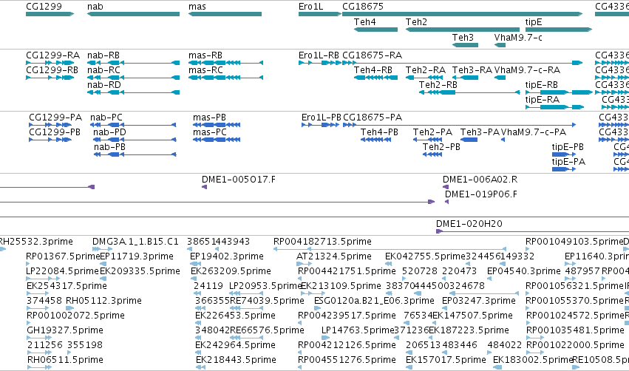
Task: Select EST LP14763.5prime
Action: pyautogui.click(x=358, y=331)
